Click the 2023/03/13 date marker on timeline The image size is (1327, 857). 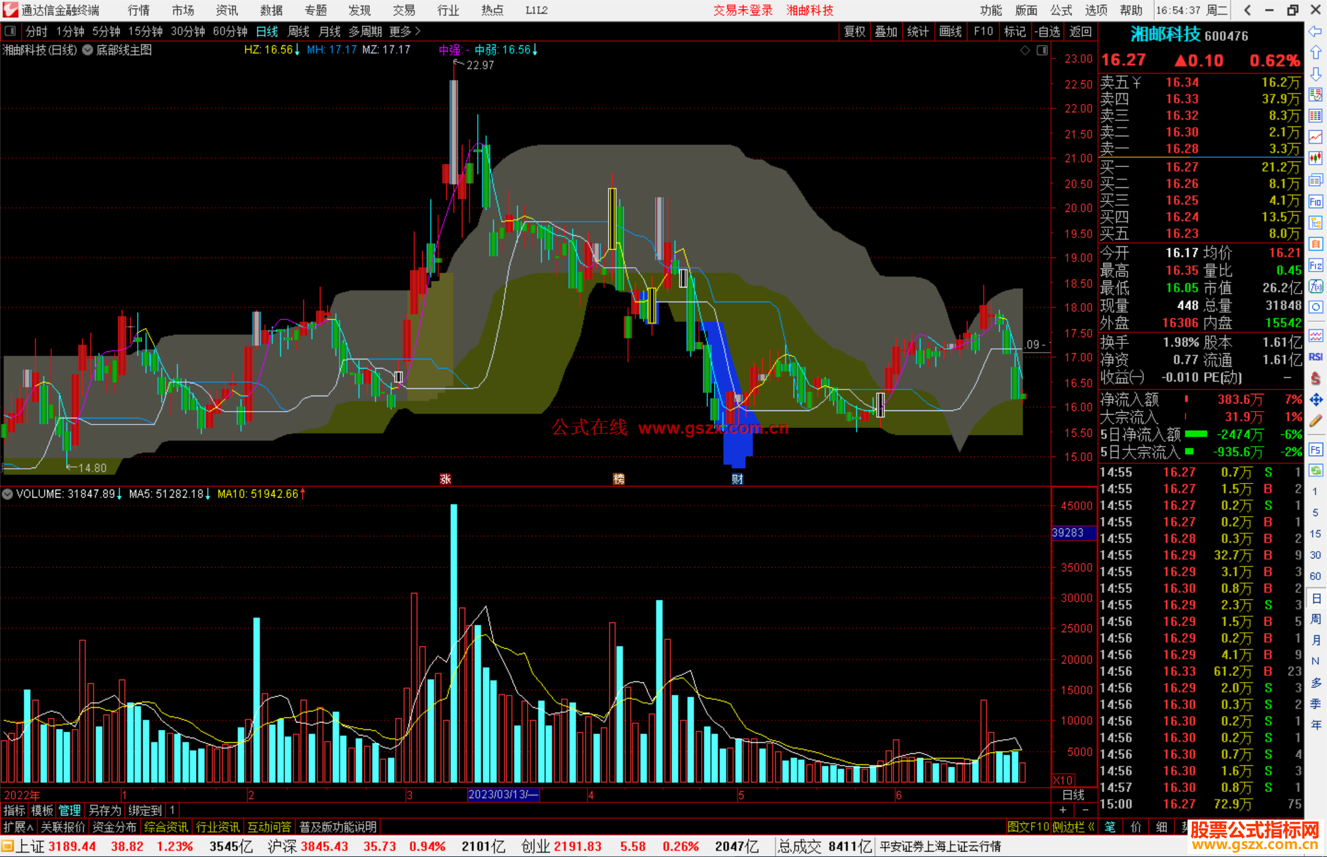[503, 794]
